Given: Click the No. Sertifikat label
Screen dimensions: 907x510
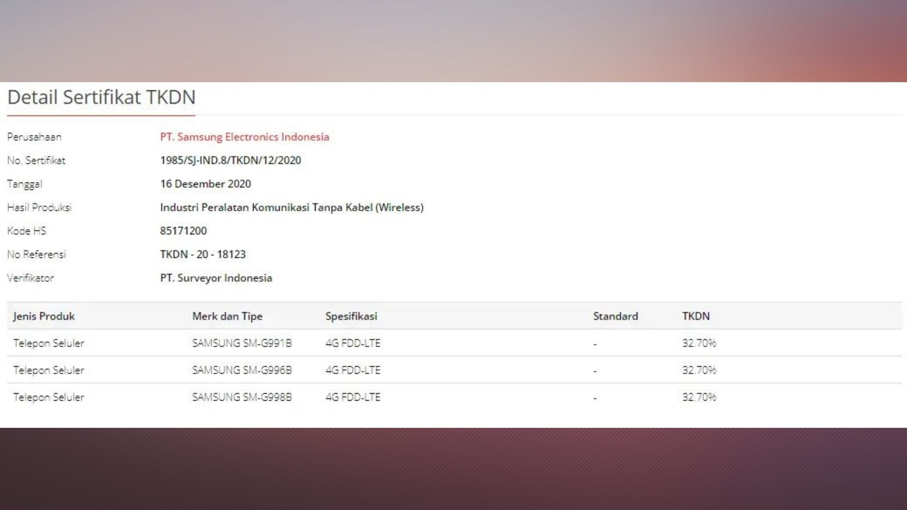Looking at the screenshot, I should click(36, 160).
